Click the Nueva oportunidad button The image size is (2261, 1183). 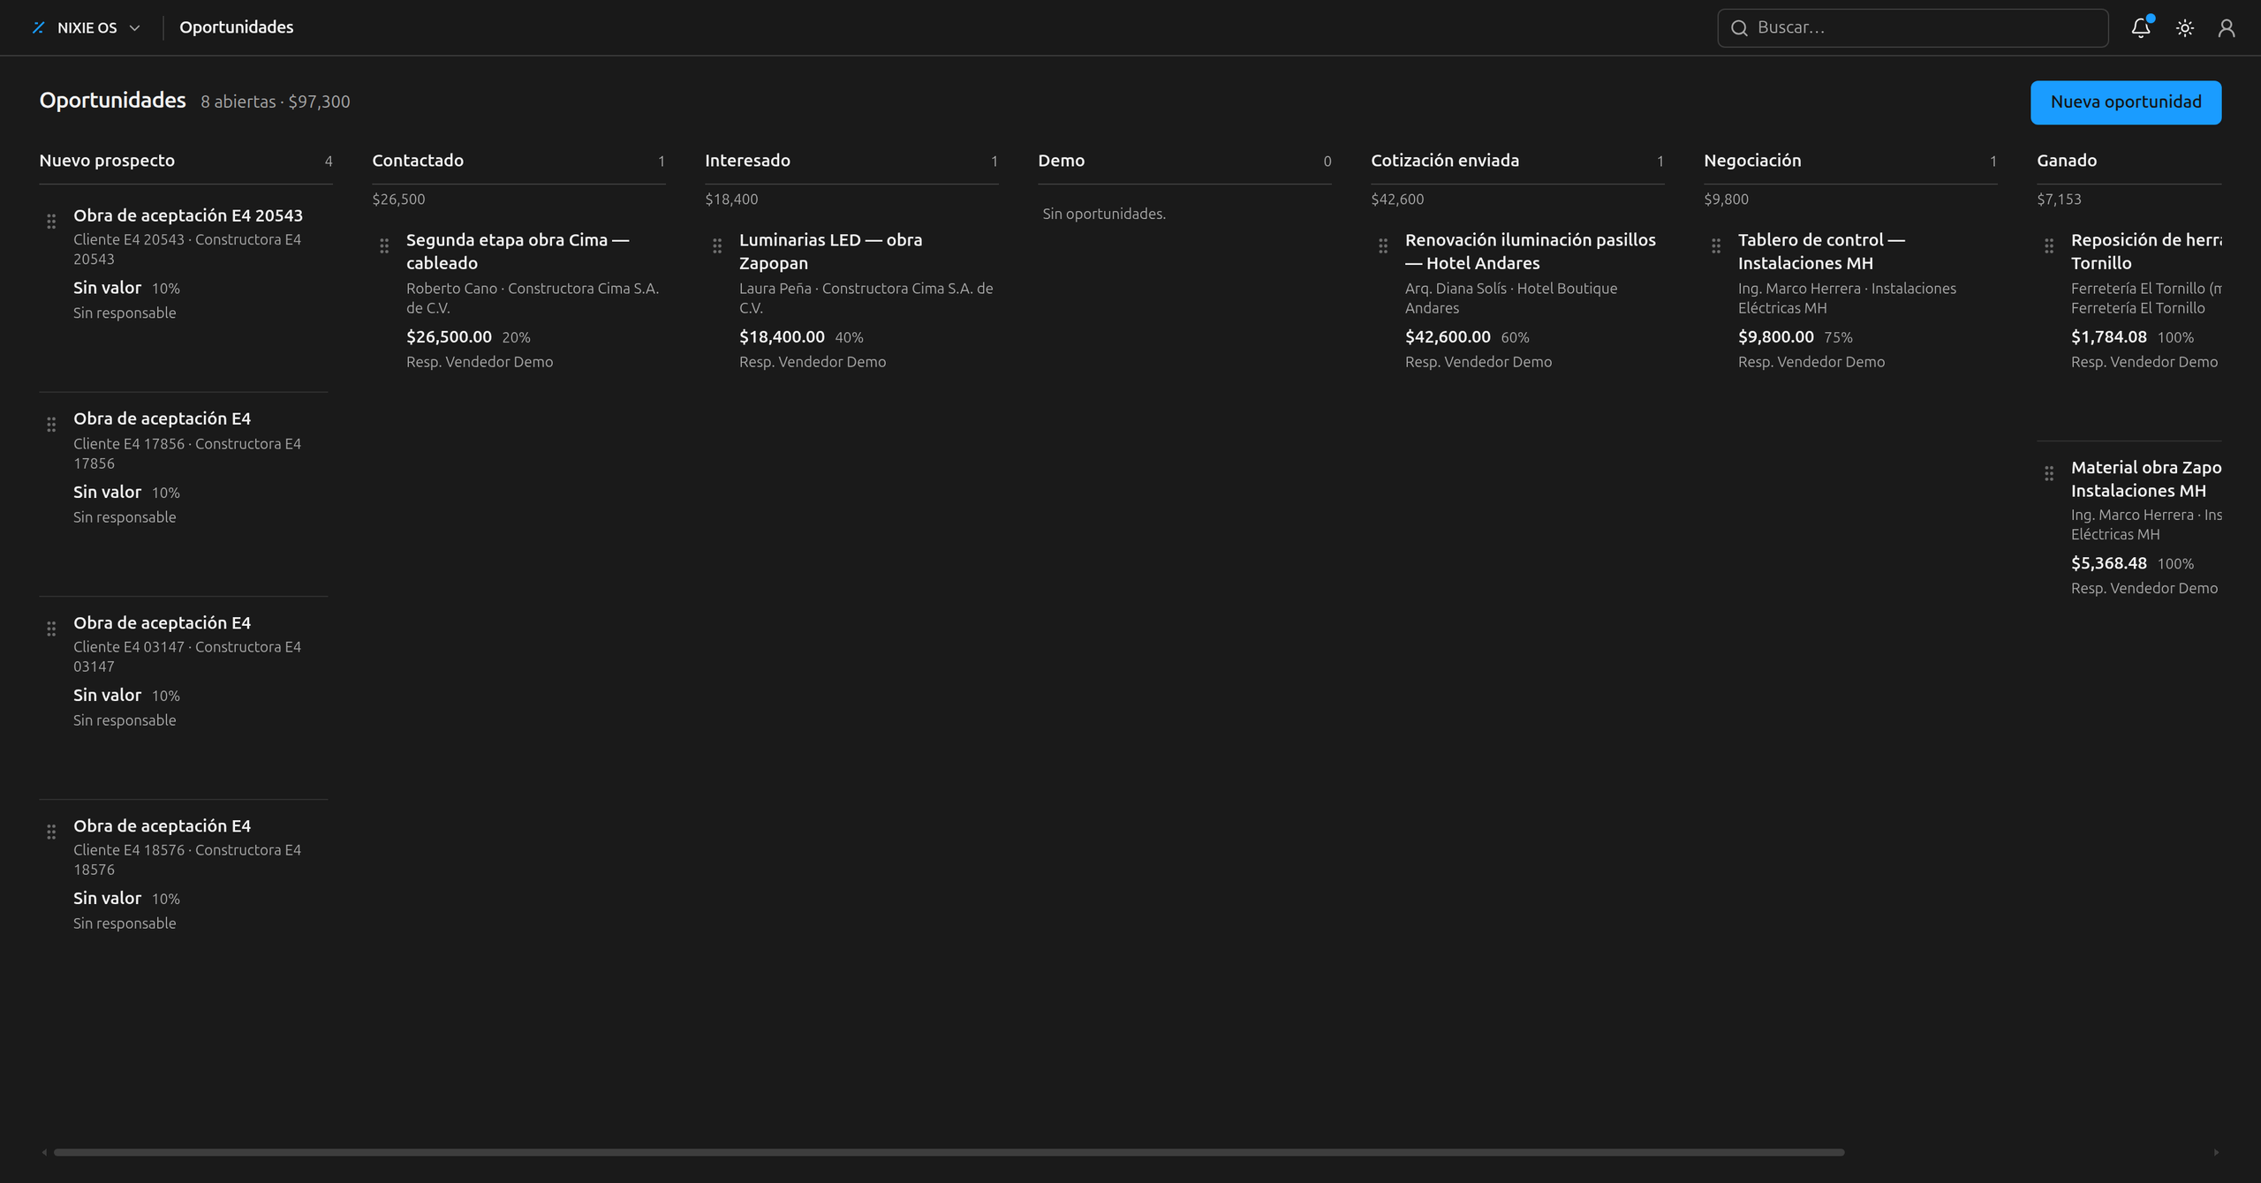click(x=2125, y=102)
